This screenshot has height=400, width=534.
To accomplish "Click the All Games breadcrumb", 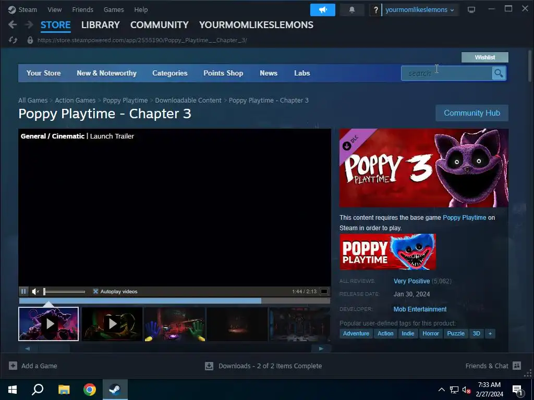I will [x=33, y=101].
